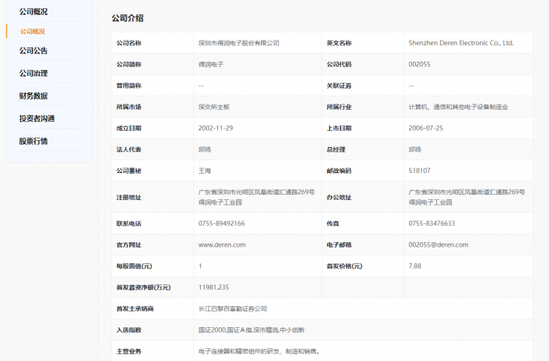Open the 公司概况 top sidebar section
The image size is (549, 361).
tap(33, 11)
